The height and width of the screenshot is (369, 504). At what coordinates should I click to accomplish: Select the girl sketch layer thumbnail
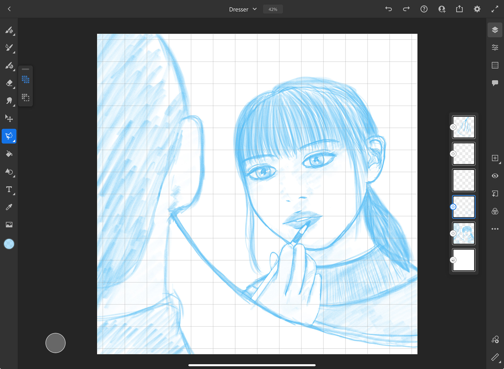point(464,233)
